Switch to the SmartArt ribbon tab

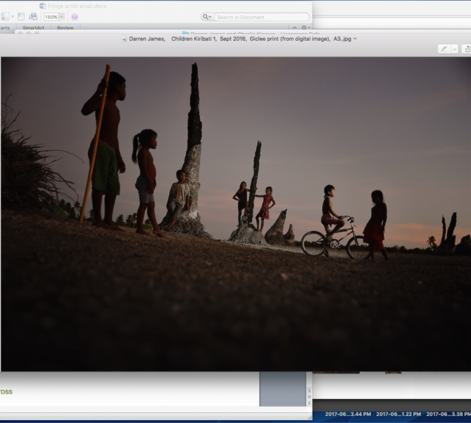click(x=33, y=27)
